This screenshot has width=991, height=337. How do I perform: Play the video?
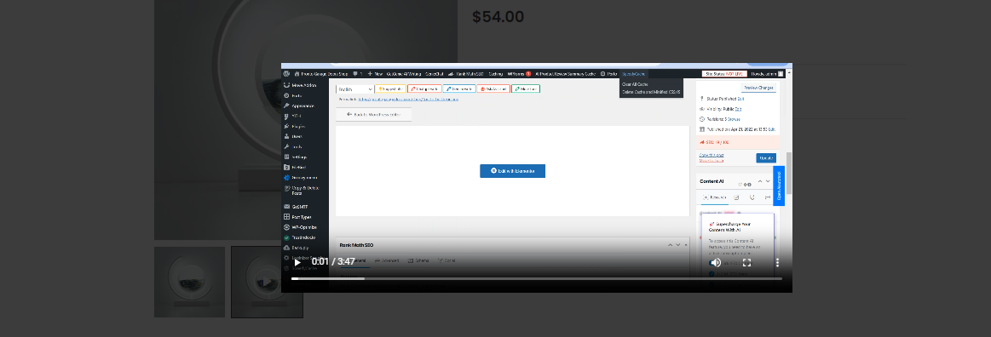297,262
